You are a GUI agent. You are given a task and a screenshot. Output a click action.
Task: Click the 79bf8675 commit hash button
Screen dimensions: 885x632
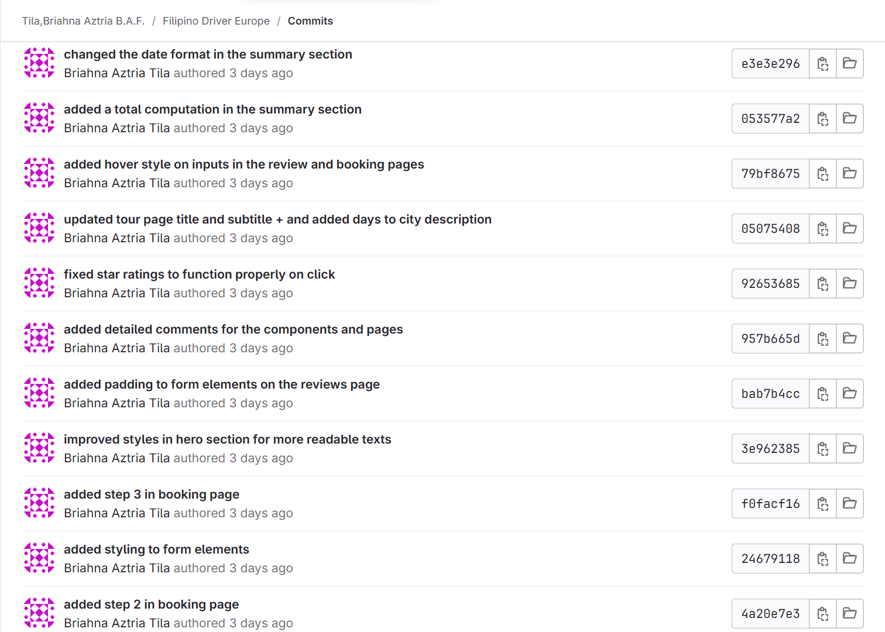770,174
